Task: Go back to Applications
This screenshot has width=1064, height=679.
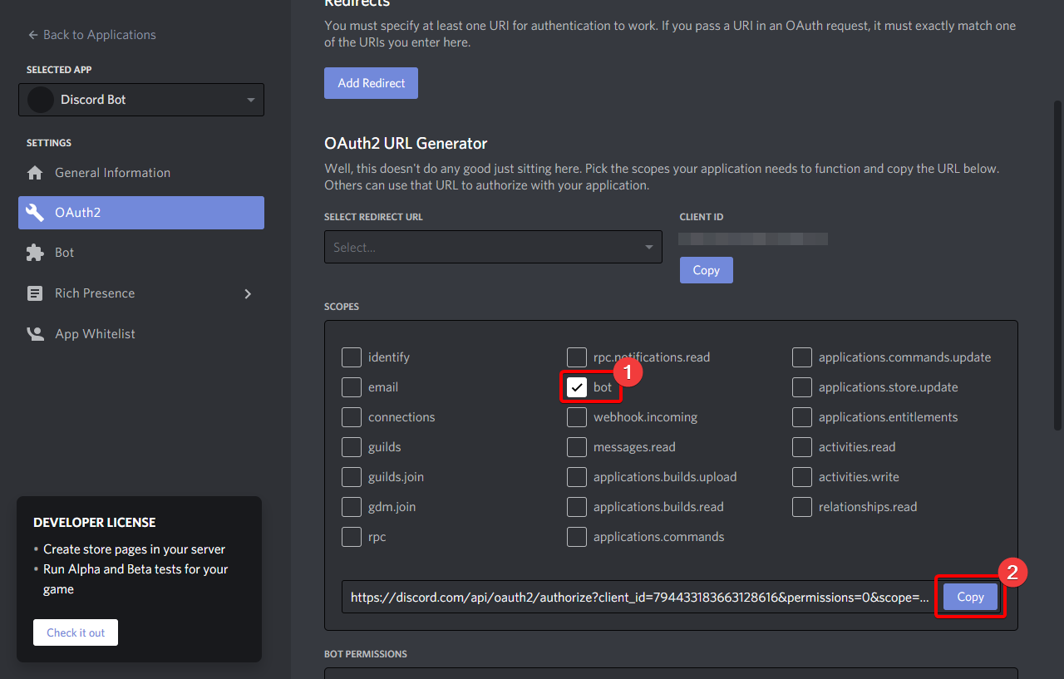Action: click(x=91, y=35)
